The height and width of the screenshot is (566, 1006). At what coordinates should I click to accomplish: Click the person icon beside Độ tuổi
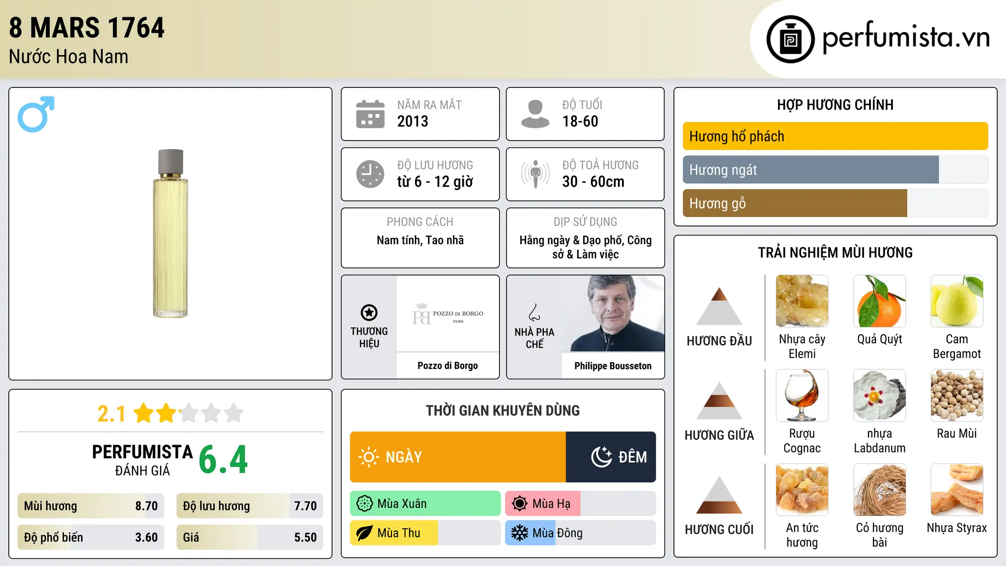(x=535, y=114)
